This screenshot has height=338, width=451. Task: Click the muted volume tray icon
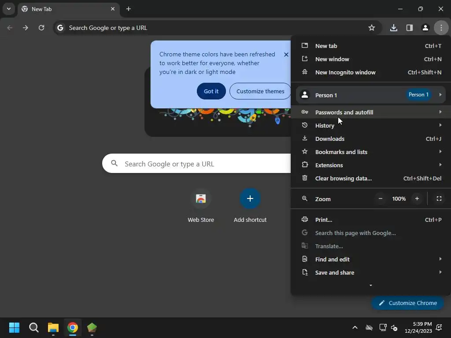(x=394, y=327)
